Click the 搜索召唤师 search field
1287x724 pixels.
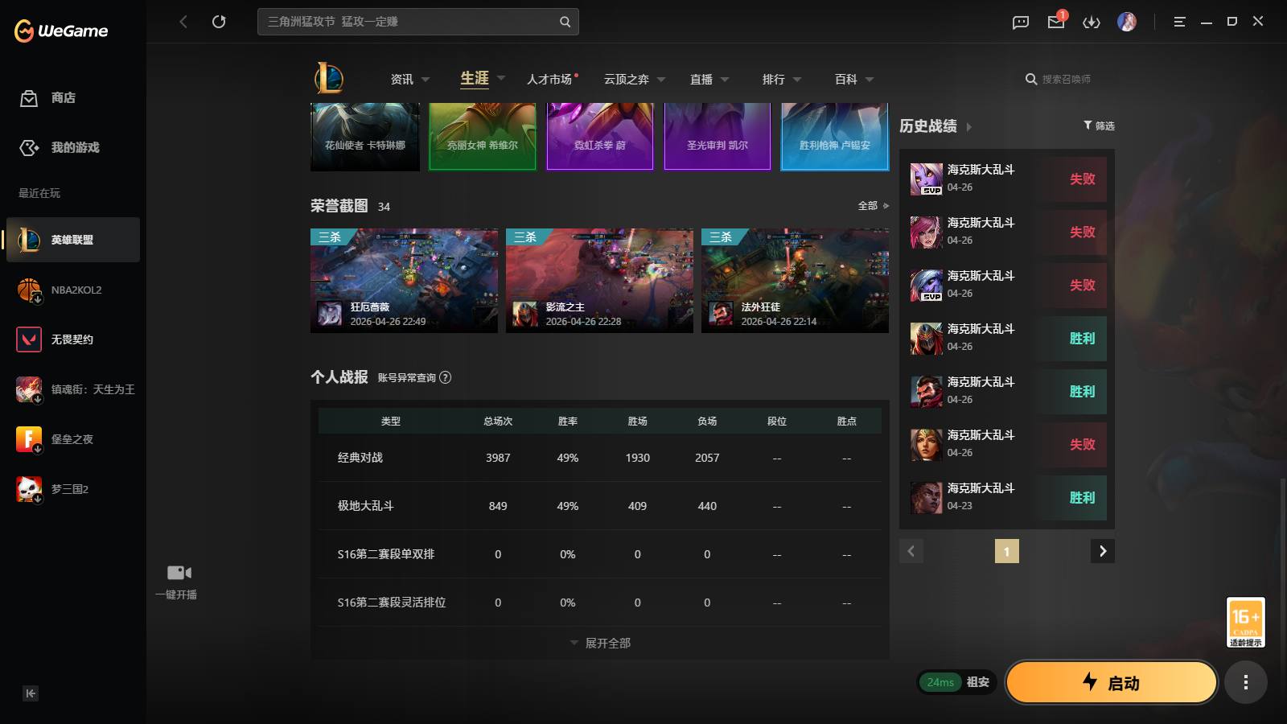coord(1067,80)
